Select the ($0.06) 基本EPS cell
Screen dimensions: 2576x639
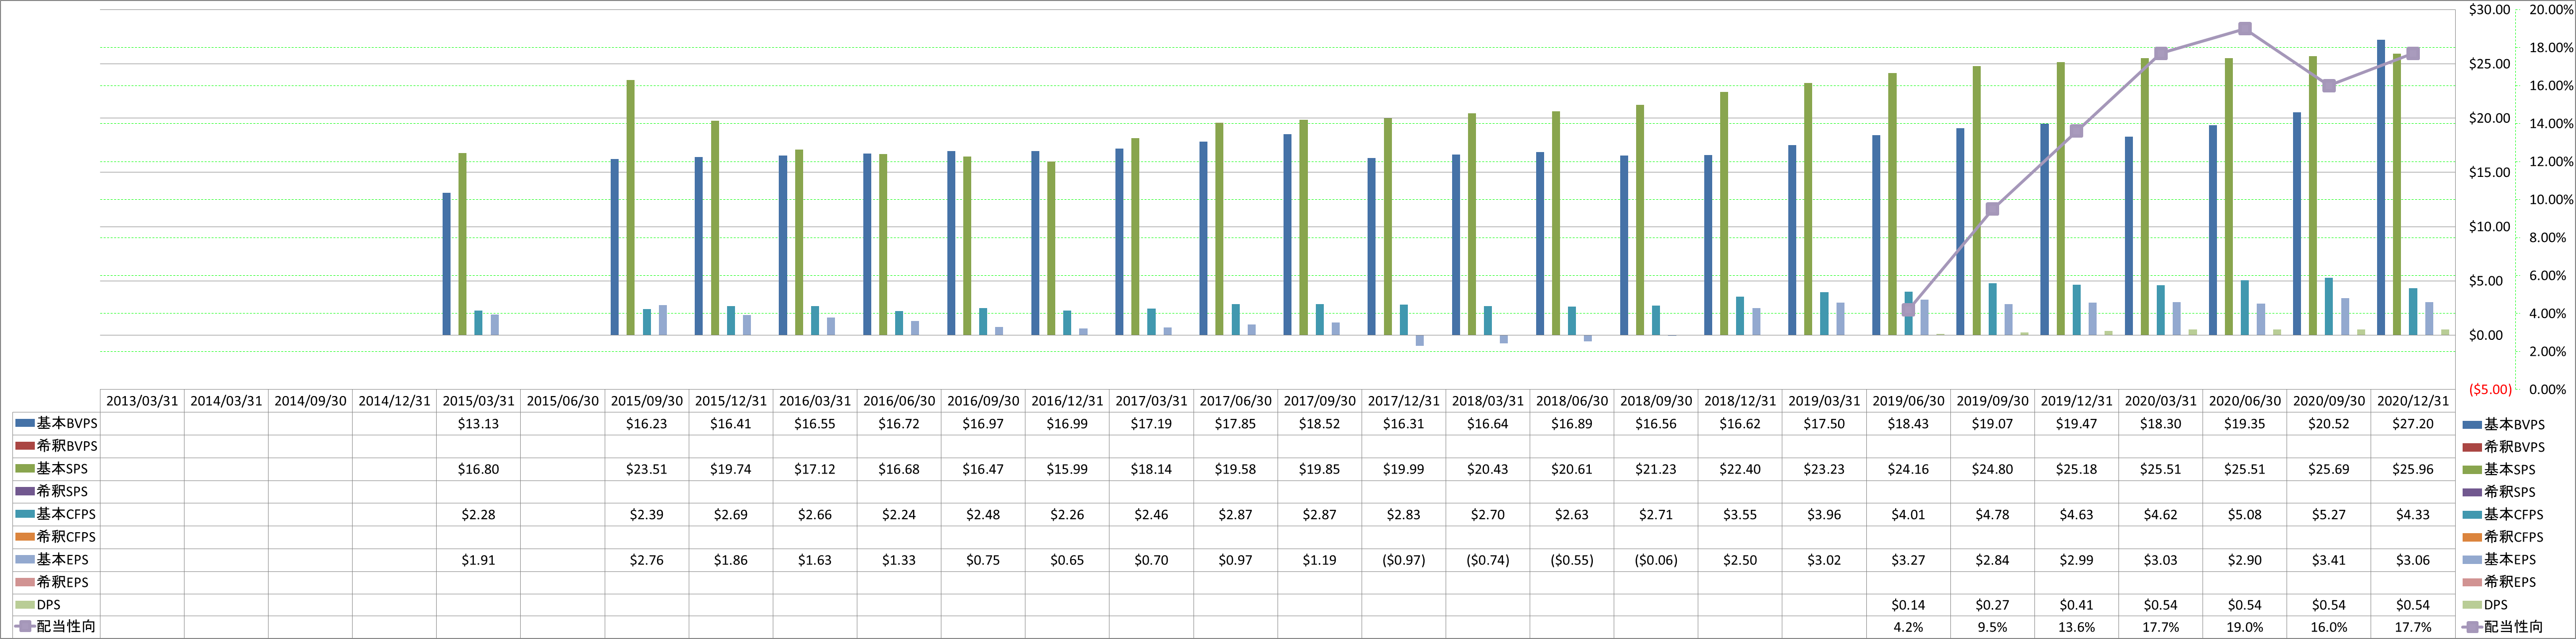coord(1656,560)
